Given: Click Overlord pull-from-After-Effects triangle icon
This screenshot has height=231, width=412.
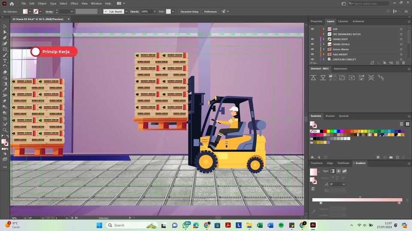Looking at the screenshot, I should tap(323, 77).
